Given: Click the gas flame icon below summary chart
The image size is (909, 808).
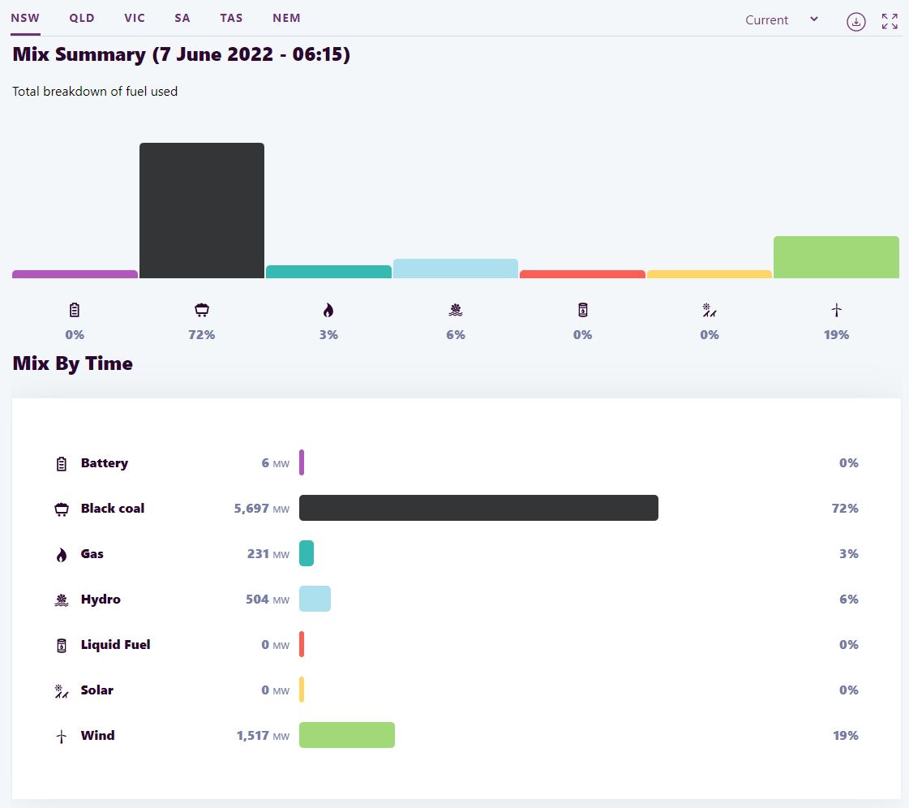Looking at the screenshot, I should tap(328, 310).
